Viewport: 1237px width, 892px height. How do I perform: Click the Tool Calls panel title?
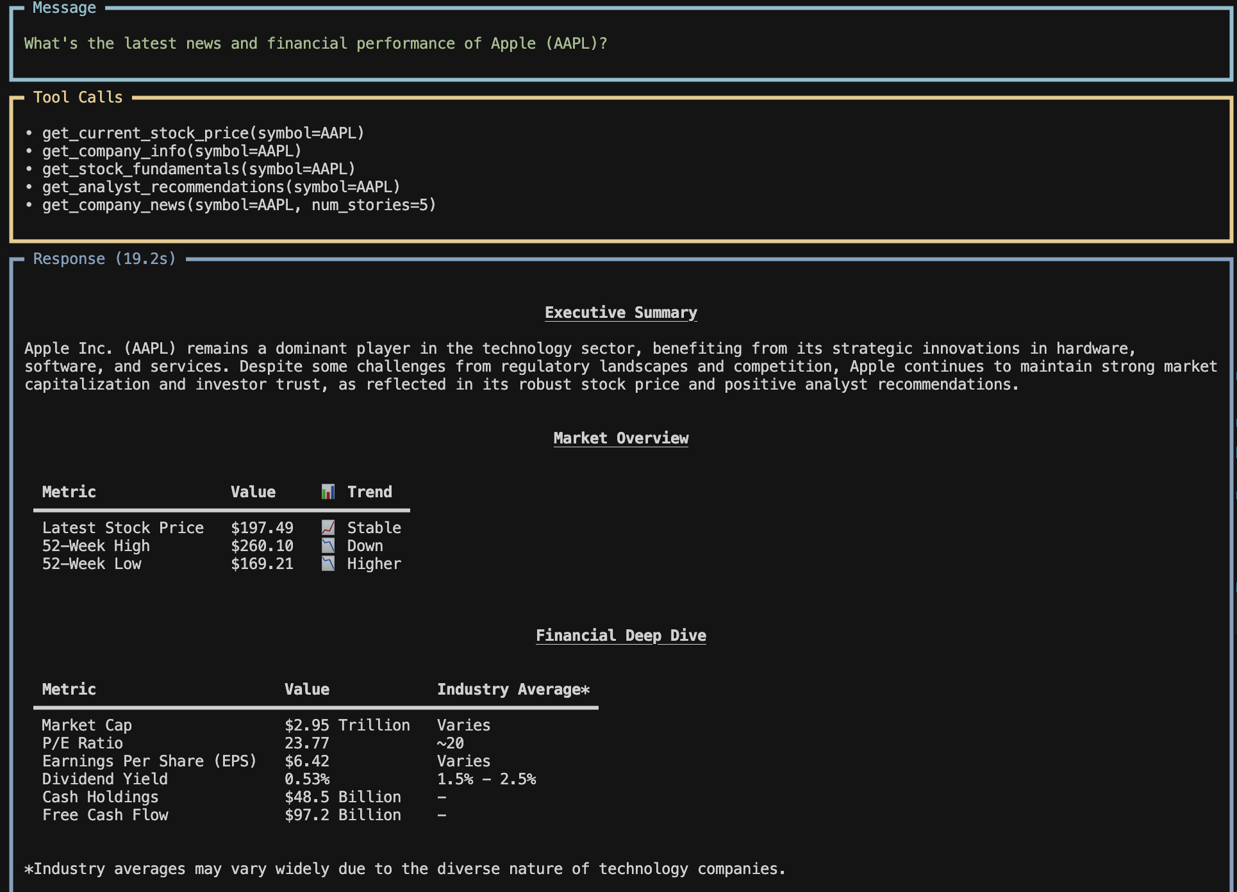tap(78, 97)
